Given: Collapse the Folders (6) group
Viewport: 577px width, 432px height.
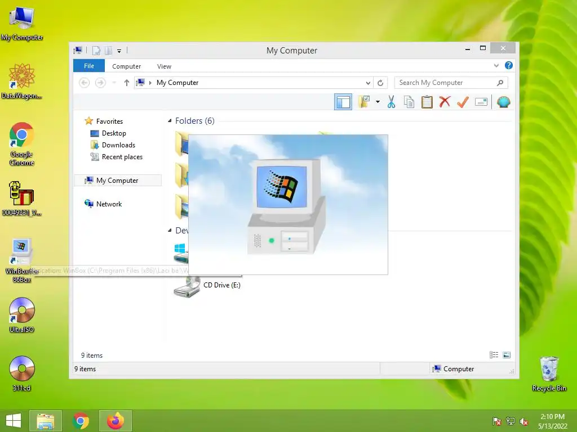Looking at the screenshot, I should click(x=170, y=121).
